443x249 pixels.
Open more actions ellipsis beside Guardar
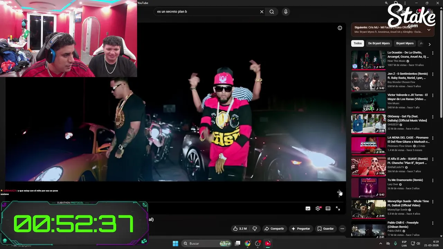point(342,229)
